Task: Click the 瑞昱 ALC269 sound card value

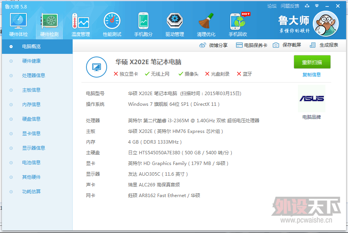Action: tap(154, 185)
